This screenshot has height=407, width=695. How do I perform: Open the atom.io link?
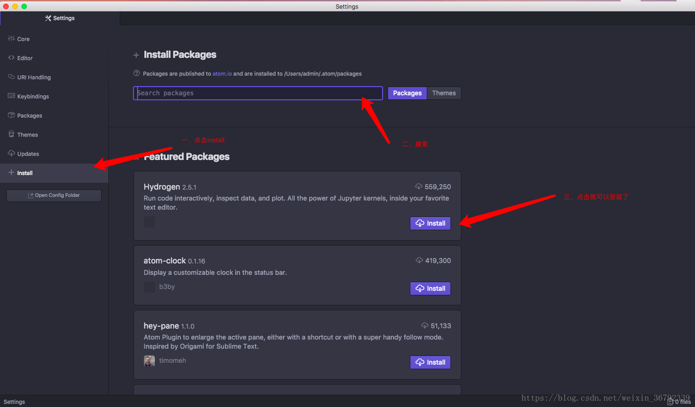tap(222, 74)
